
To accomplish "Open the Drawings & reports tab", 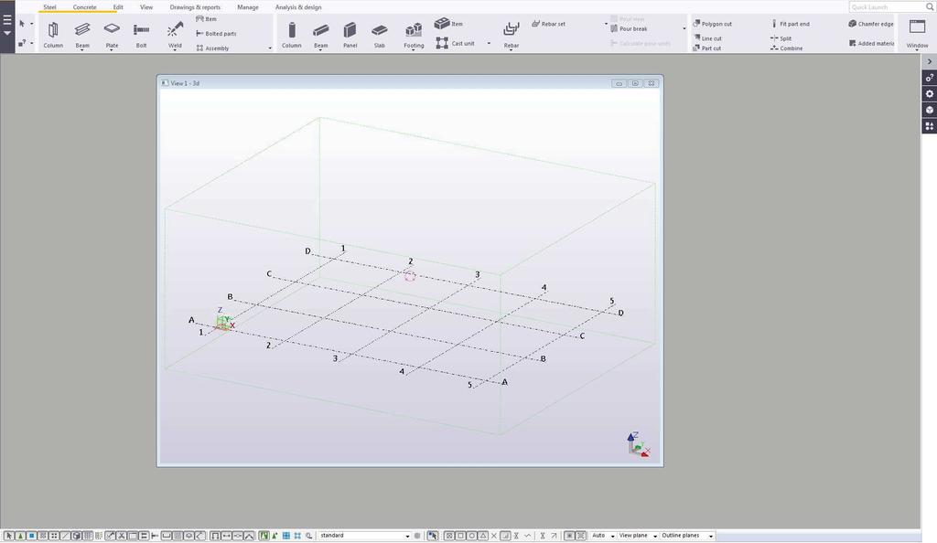I will coord(195,7).
